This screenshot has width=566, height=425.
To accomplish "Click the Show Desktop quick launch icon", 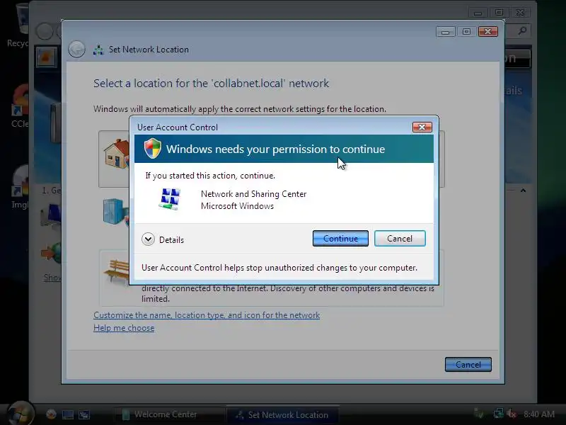I will click(x=67, y=414).
